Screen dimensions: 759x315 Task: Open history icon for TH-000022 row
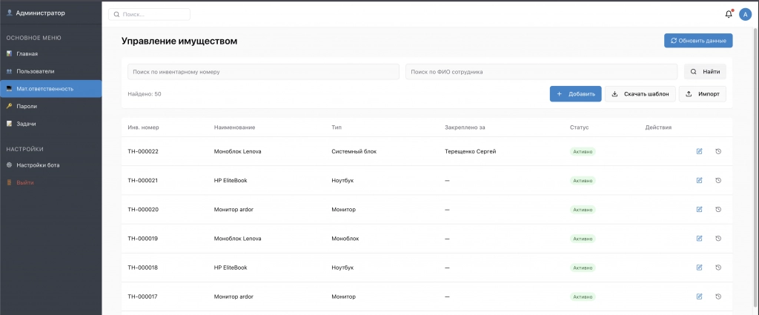pos(718,151)
